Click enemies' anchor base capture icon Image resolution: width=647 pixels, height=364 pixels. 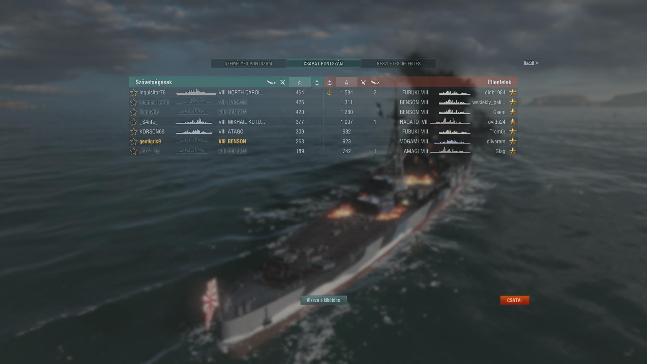click(x=330, y=82)
